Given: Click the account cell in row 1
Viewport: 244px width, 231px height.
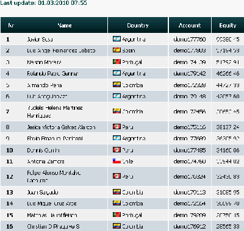Looking at the screenshot, I should 190,39.
